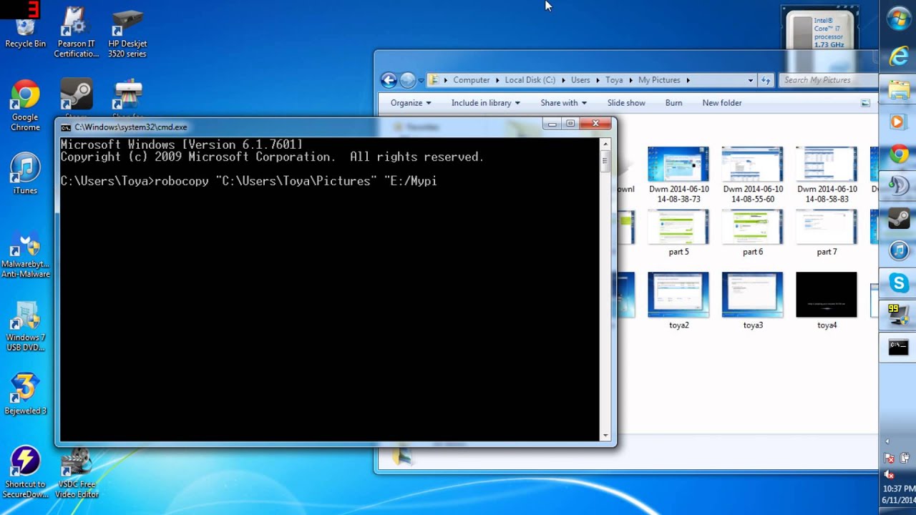Screen dimensions: 916x515
Task: Open the 99 monitor taskbar icon
Action: 899,315
